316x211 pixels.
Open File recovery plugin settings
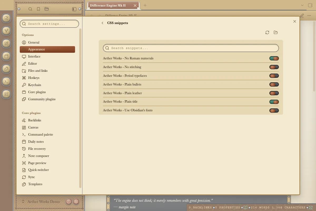click(x=47, y=149)
